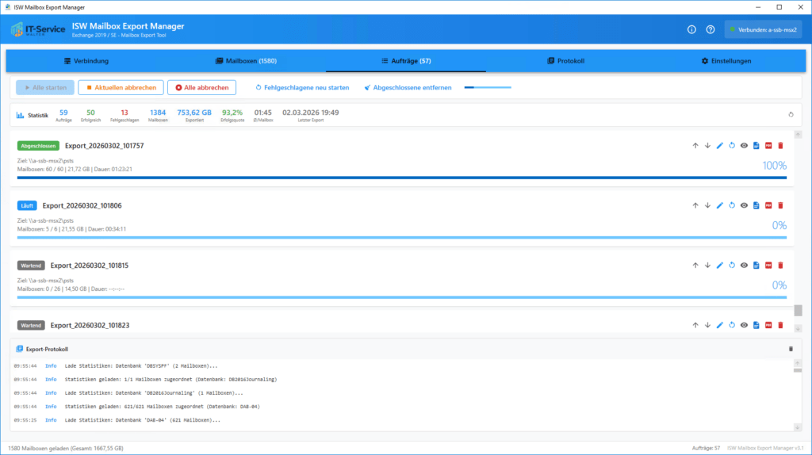The width and height of the screenshot is (812, 455).
Task: View details of Export_20260302_101815 job
Action: coord(744,266)
